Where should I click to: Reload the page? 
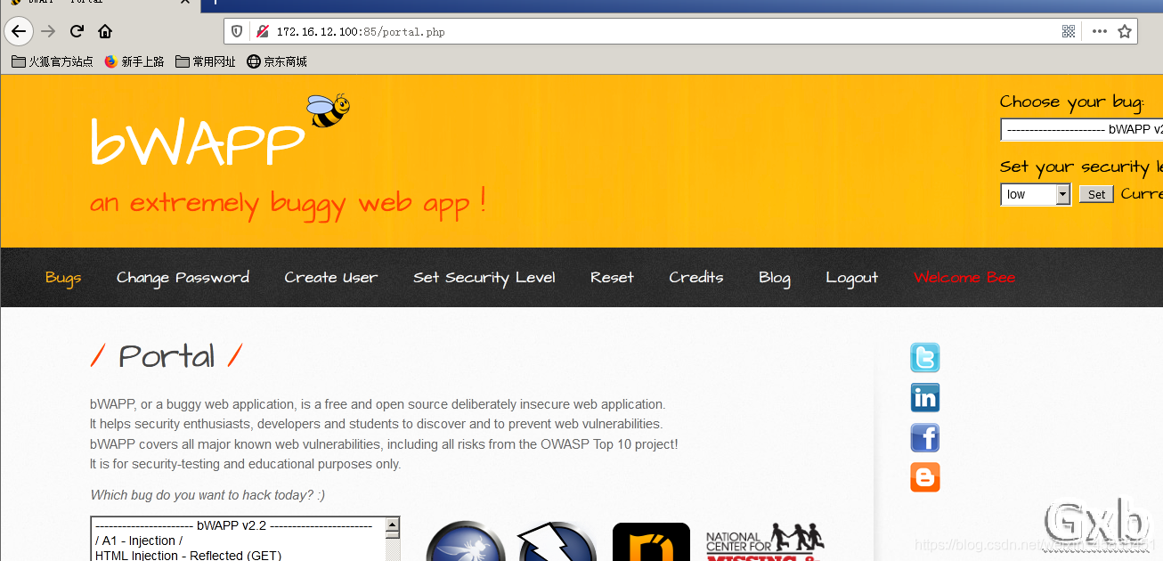(x=77, y=31)
